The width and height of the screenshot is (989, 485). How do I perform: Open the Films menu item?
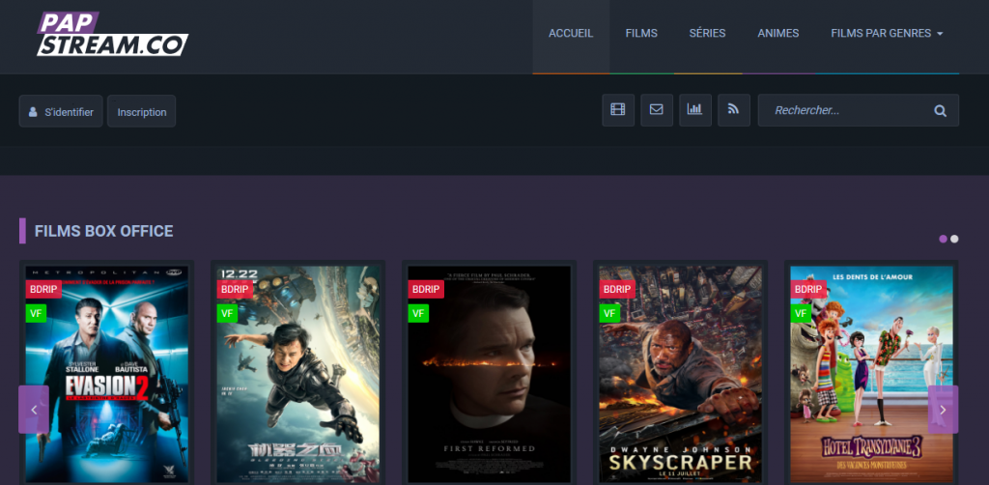[641, 34]
